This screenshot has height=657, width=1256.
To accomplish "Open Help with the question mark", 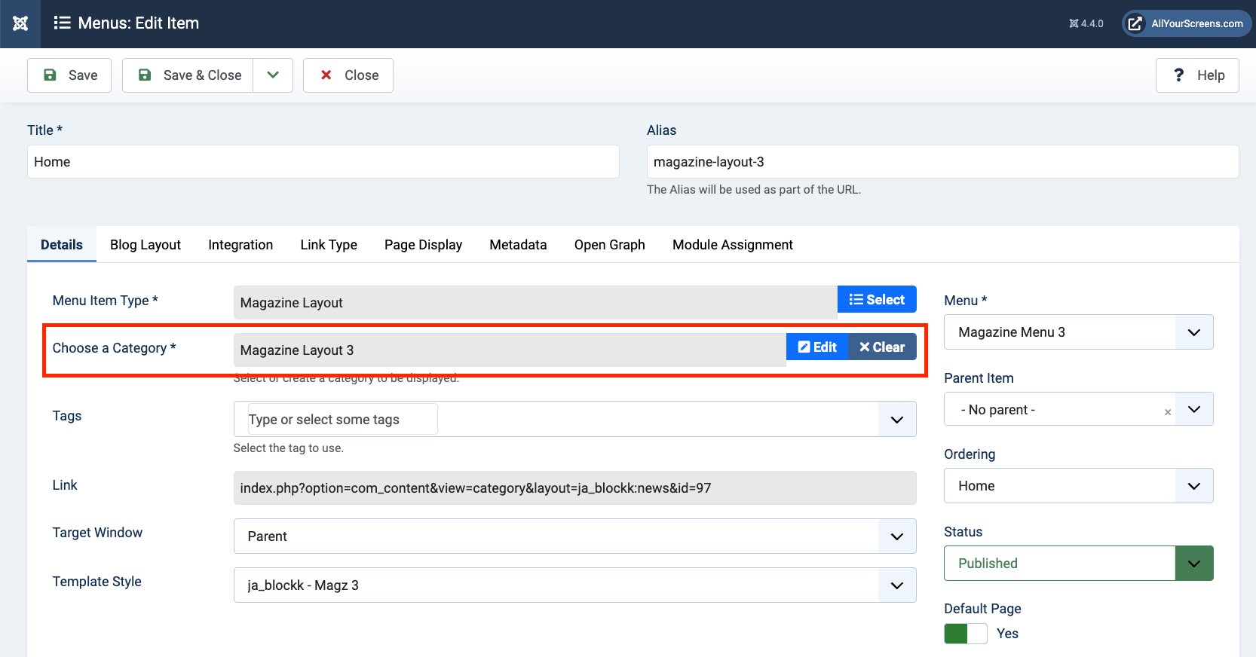I will [x=1196, y=75].
